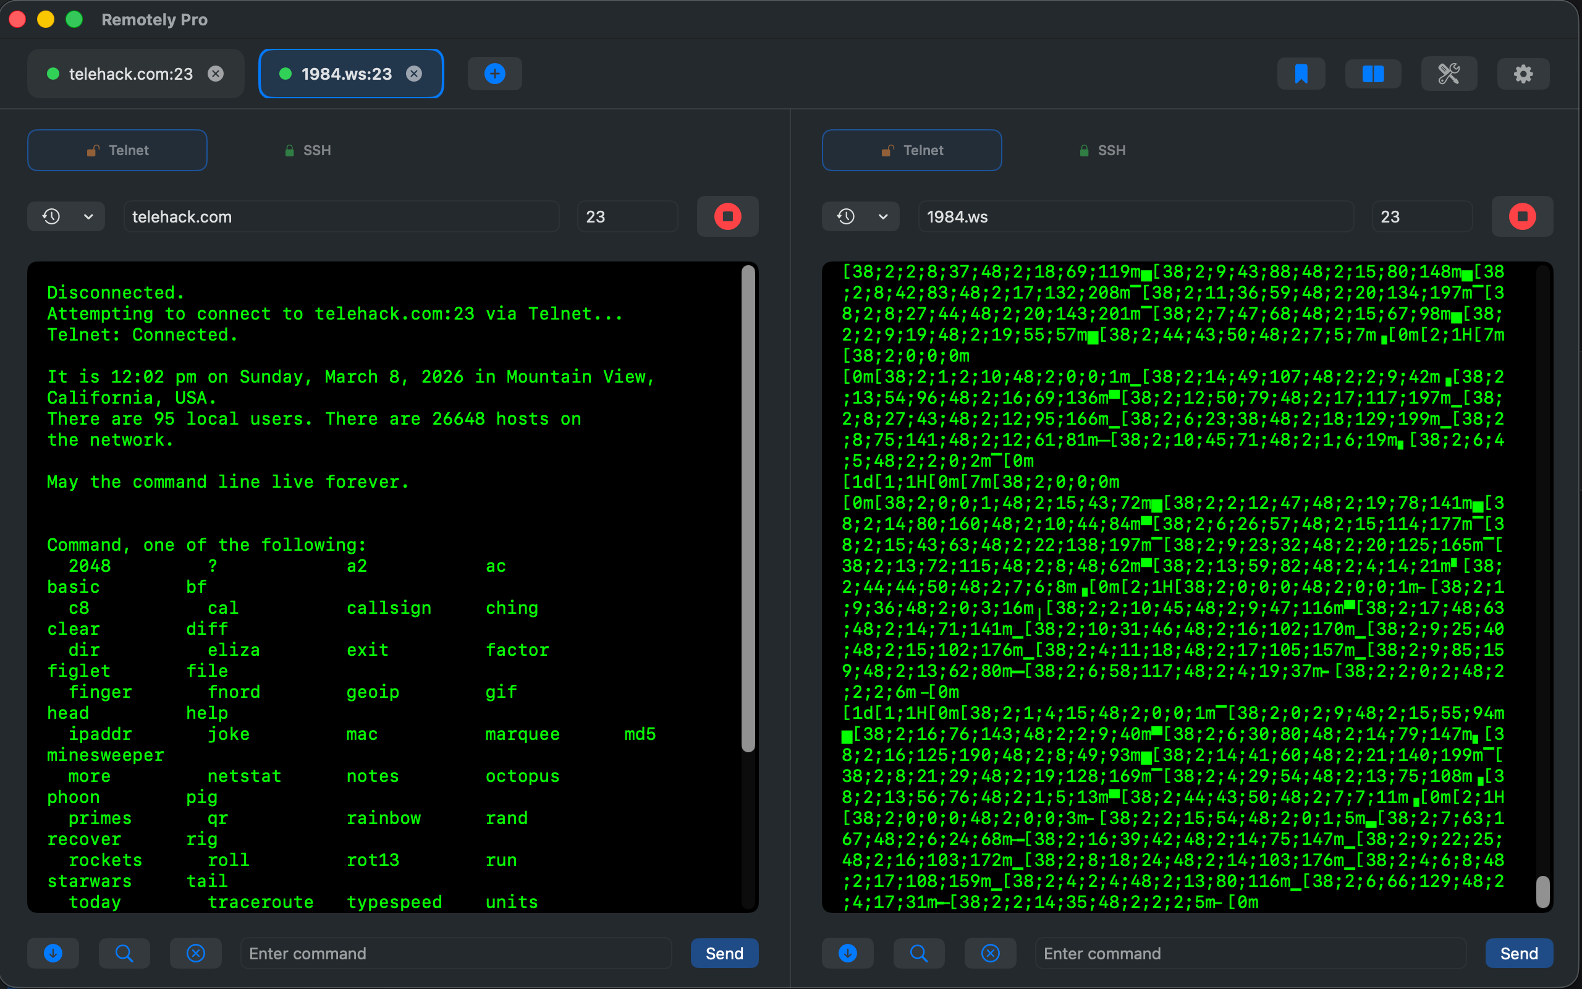The height and width of the screenshot is (989, 1582).
Task: Select Telnet protocol in left pane
Action: pos(117,150)
